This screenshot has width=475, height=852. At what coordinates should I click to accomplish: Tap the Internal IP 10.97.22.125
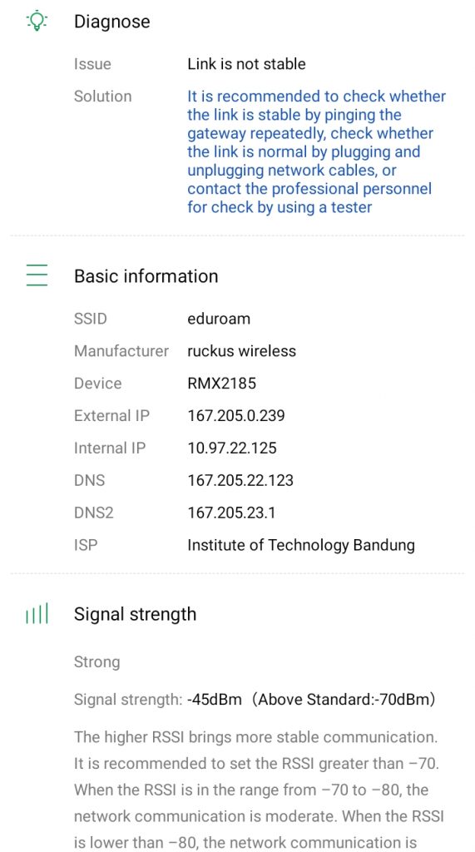click(232, 448)
